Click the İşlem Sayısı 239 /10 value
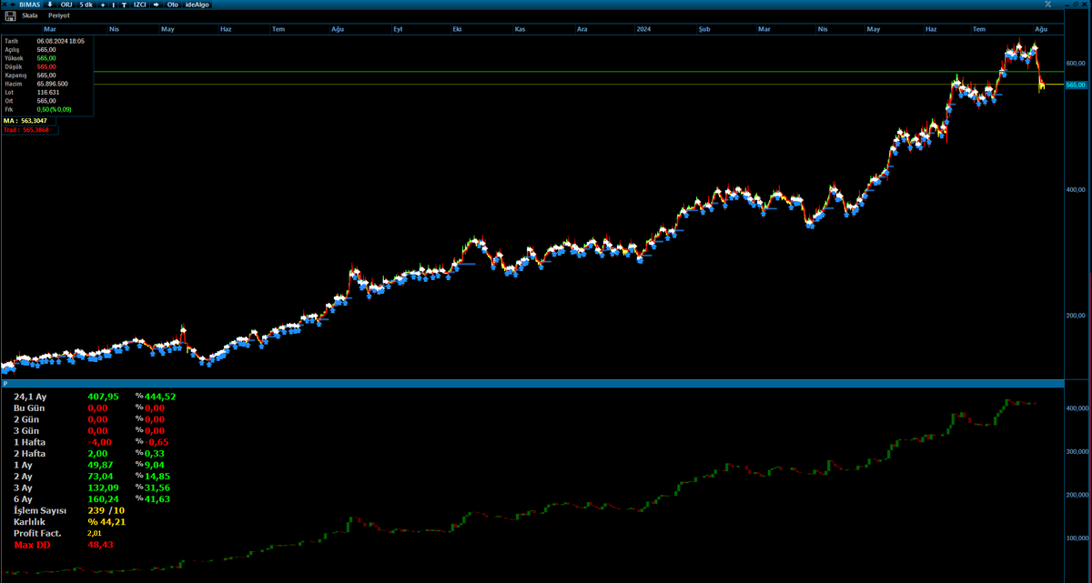Screen dimensions: 1092x583 pos(105,510)
